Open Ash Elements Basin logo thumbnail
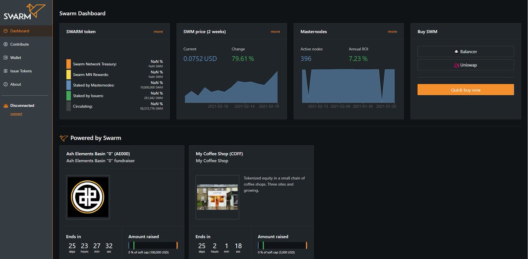Screen dimensions: 528x259 (x=88, y=197)
